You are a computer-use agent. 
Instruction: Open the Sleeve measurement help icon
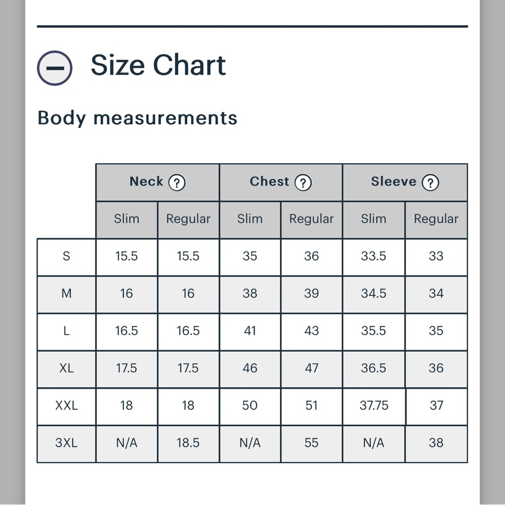(431, 183)
